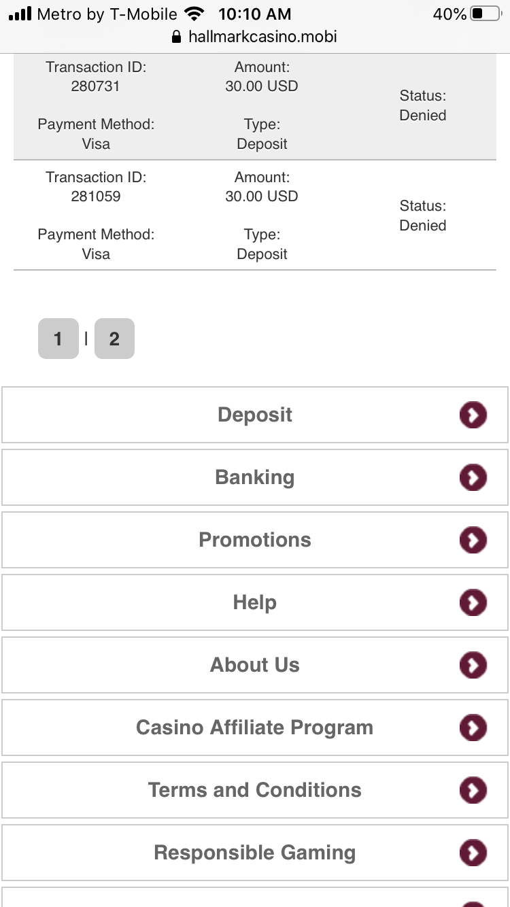Open the Help menu label
The image size is (510, 907).
coord(255,602)
